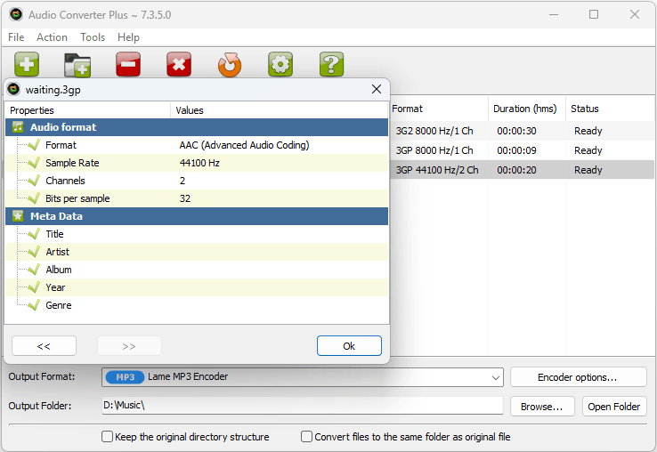The height and width of the screenshot is (452, 657).
Task: Open settings with the green gear icon
Action: pos(280,64)
